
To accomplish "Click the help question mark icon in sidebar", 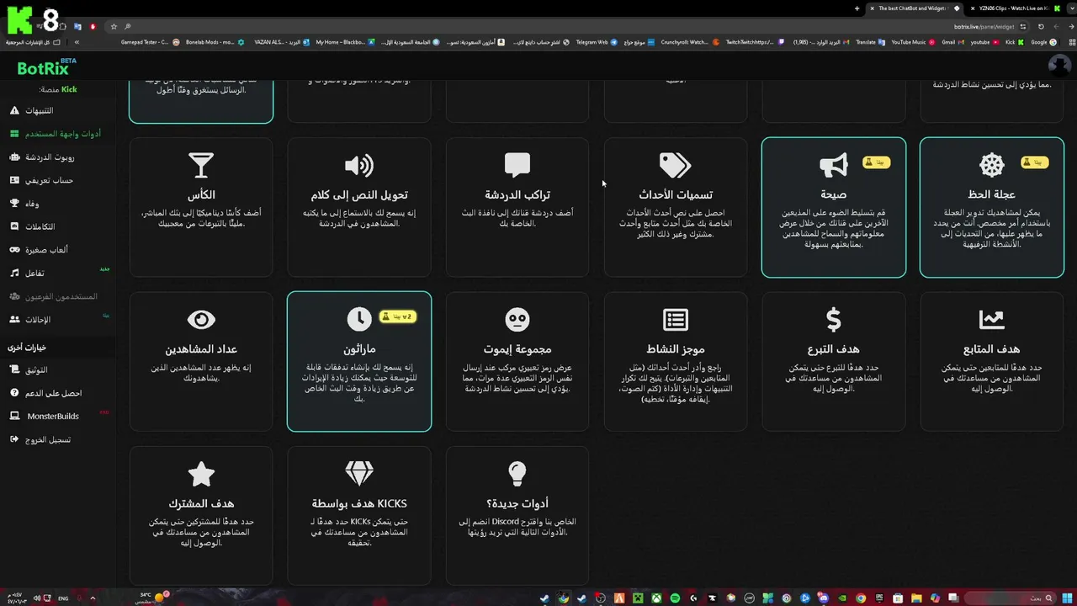I will (x=14, y=393).
